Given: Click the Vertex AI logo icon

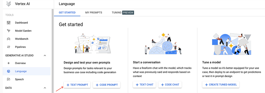Looking at the screenshot, I should [x=9, y=4].
